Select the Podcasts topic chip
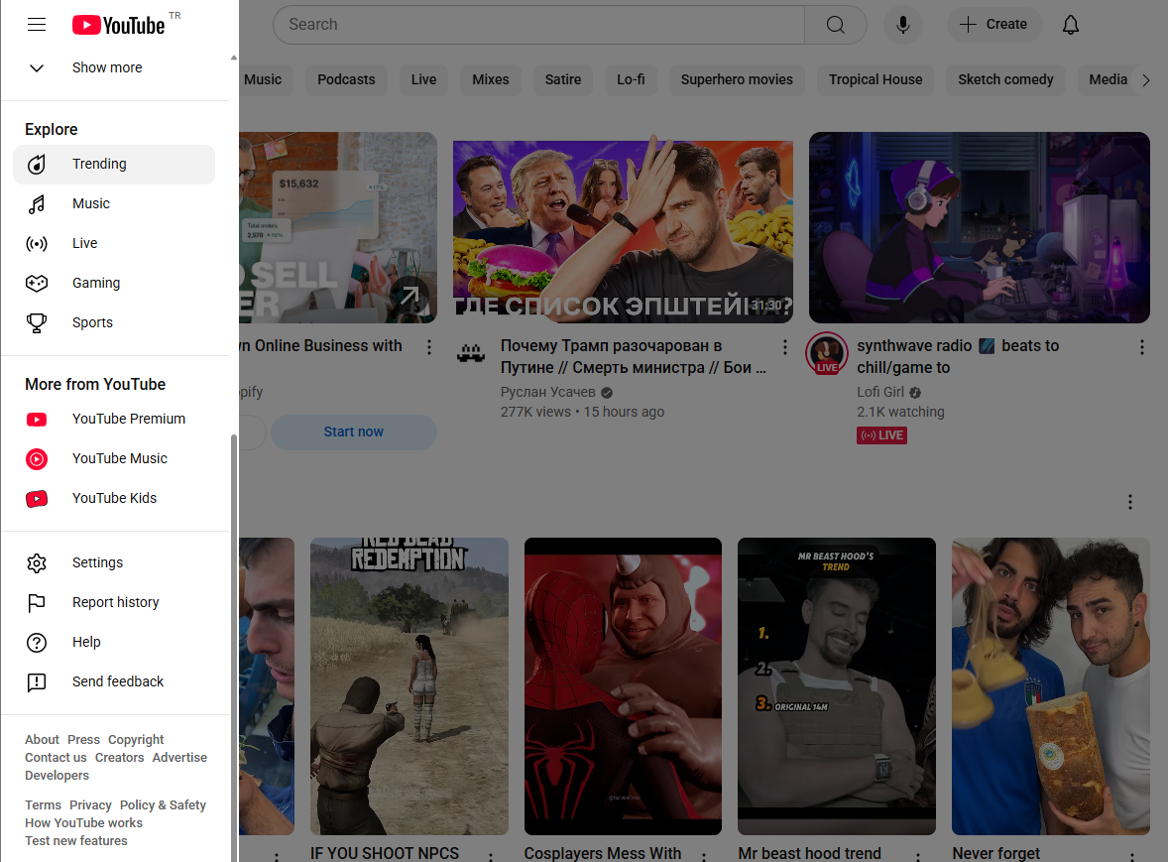 pos(346,79)
